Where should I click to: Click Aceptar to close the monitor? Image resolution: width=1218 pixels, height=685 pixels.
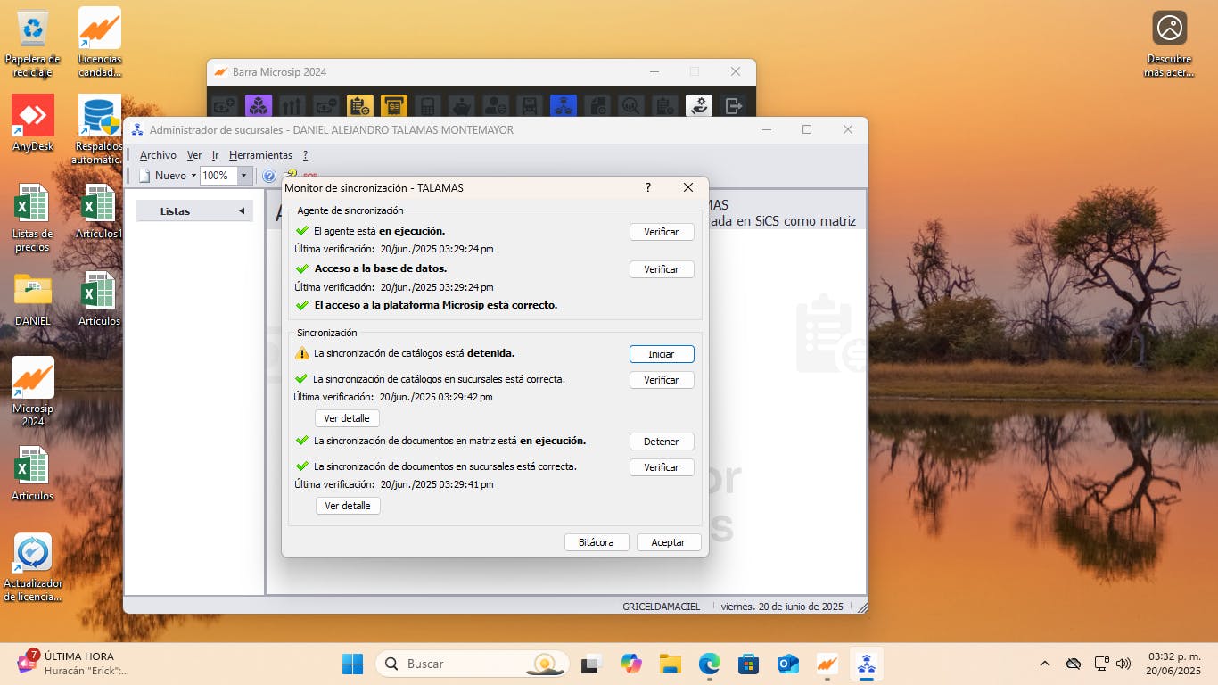pos(669,542)
